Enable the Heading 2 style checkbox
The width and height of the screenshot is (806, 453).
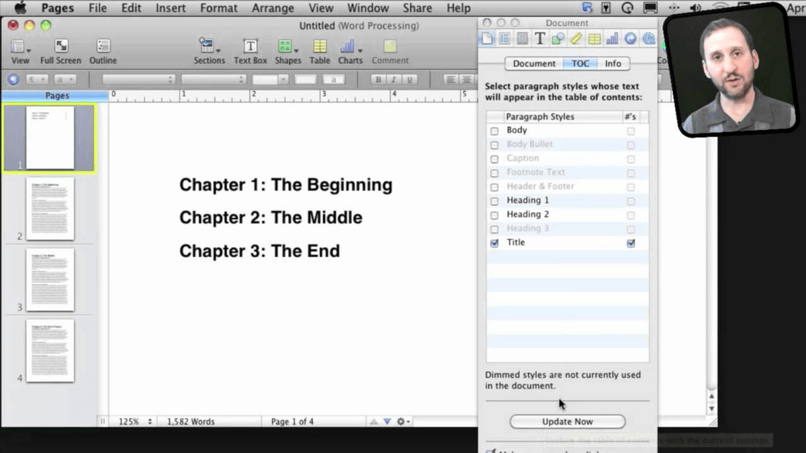click(x=494, y=215)
